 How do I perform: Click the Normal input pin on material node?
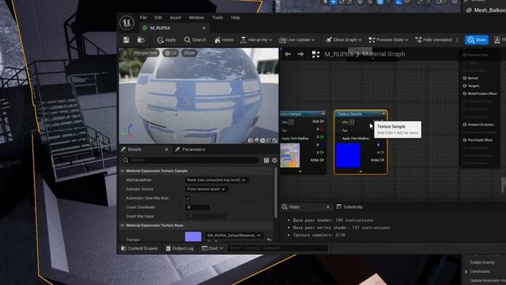(465, 78)
